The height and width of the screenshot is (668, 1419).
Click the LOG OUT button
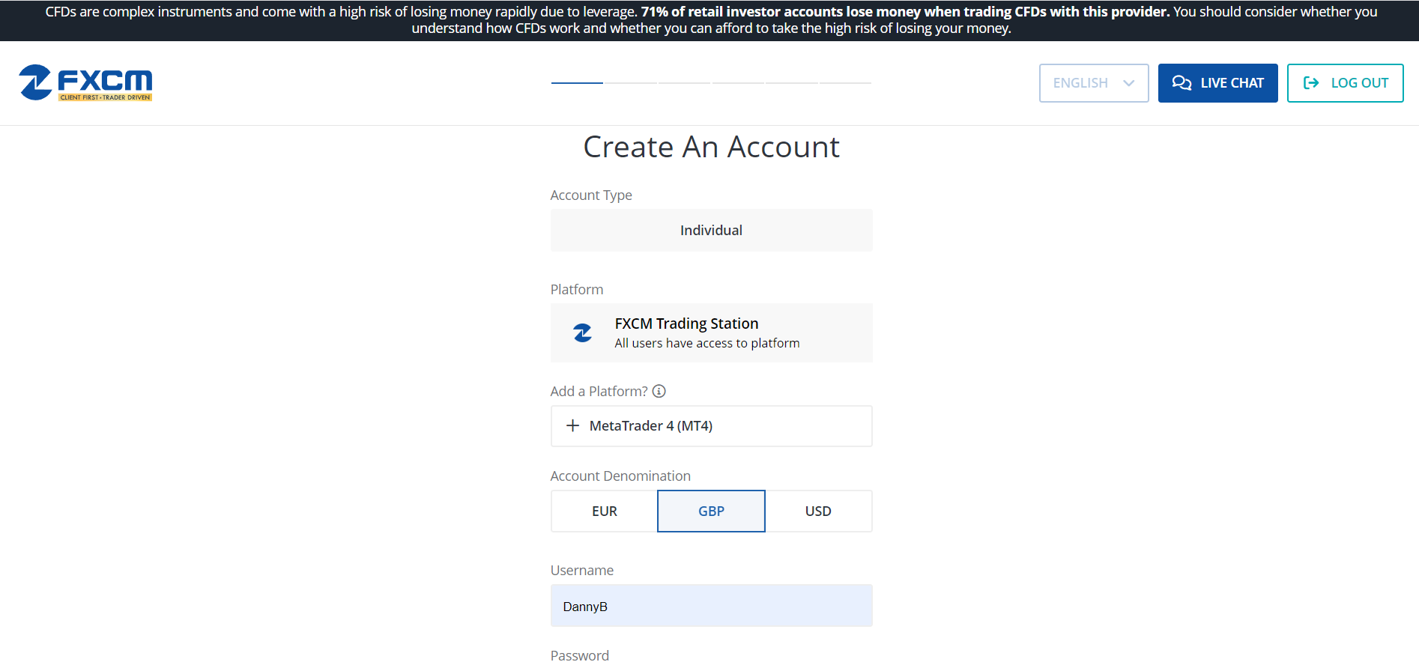[x=1346, y=83]
